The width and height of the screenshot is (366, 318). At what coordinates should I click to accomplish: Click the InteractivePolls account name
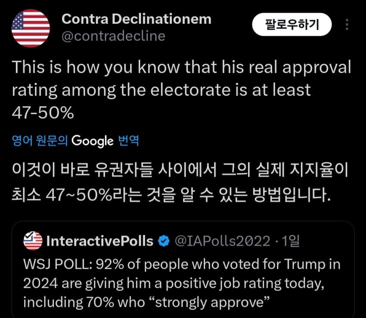pos(99,241)
